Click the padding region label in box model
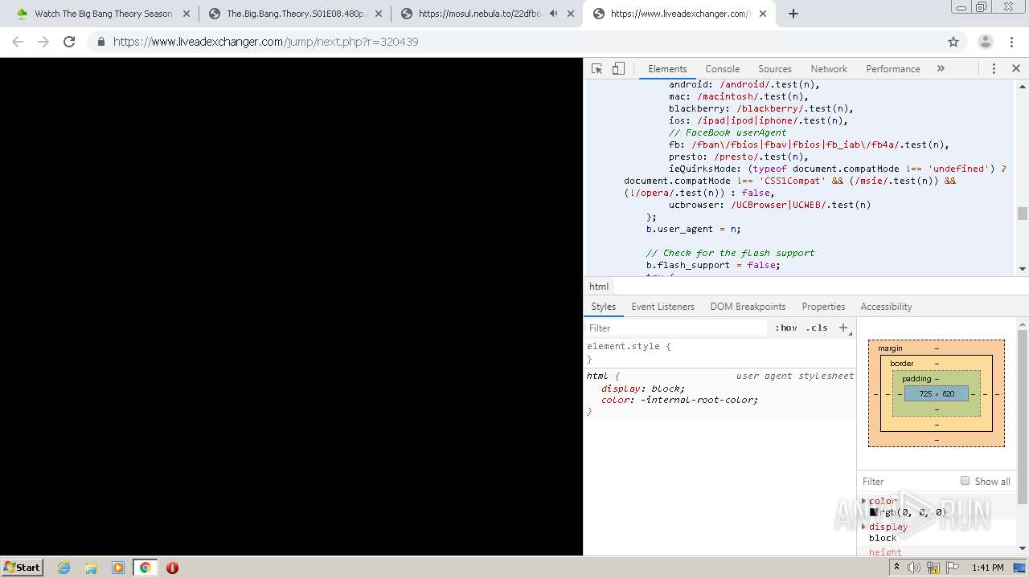 point(916,379)
